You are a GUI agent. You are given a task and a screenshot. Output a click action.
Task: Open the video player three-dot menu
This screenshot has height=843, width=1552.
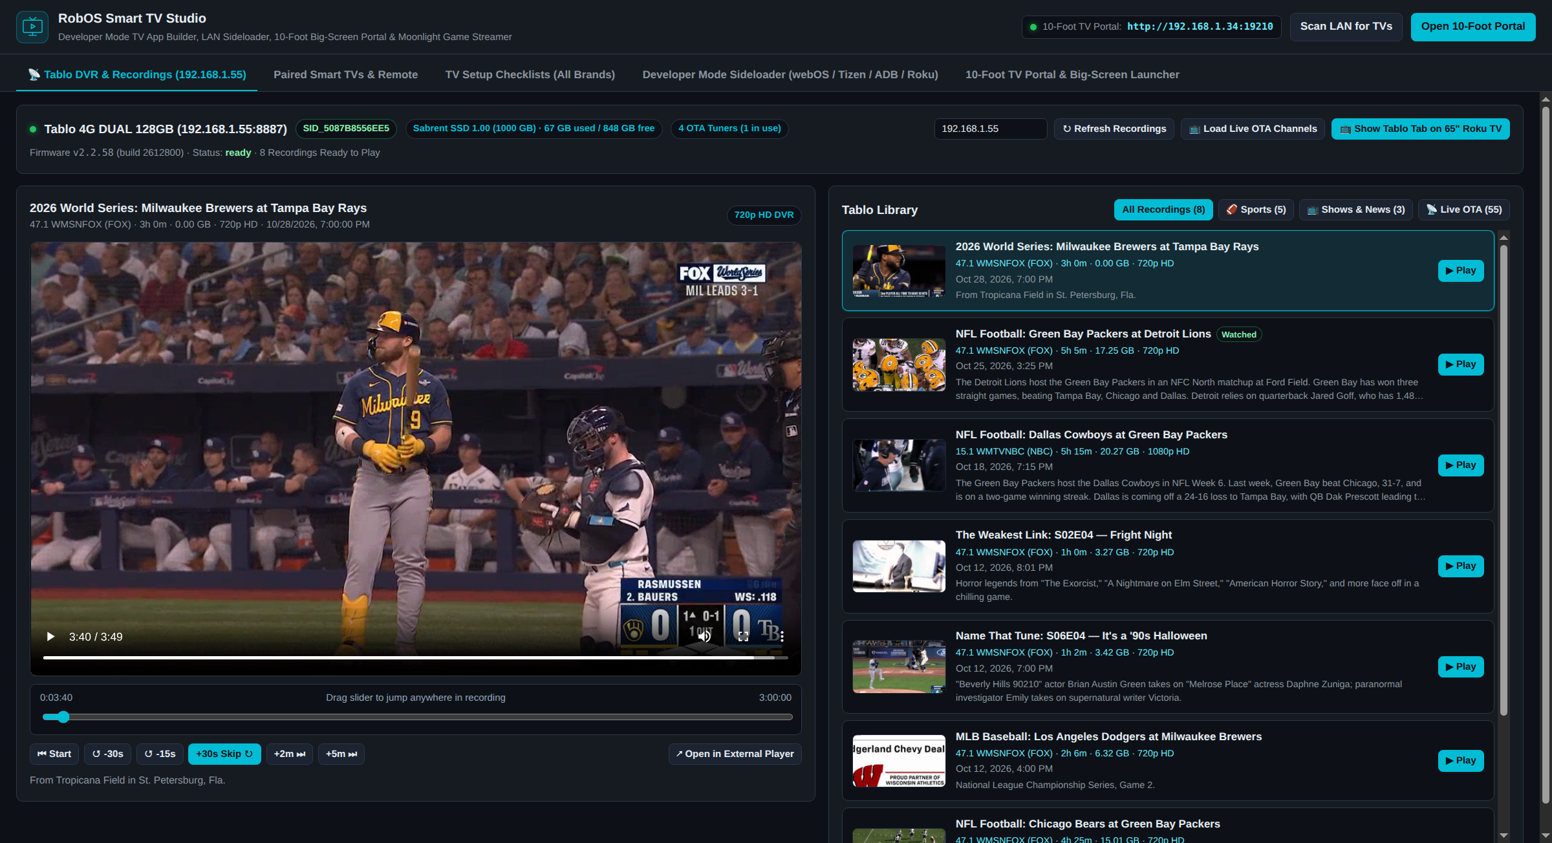click(782, 637)
